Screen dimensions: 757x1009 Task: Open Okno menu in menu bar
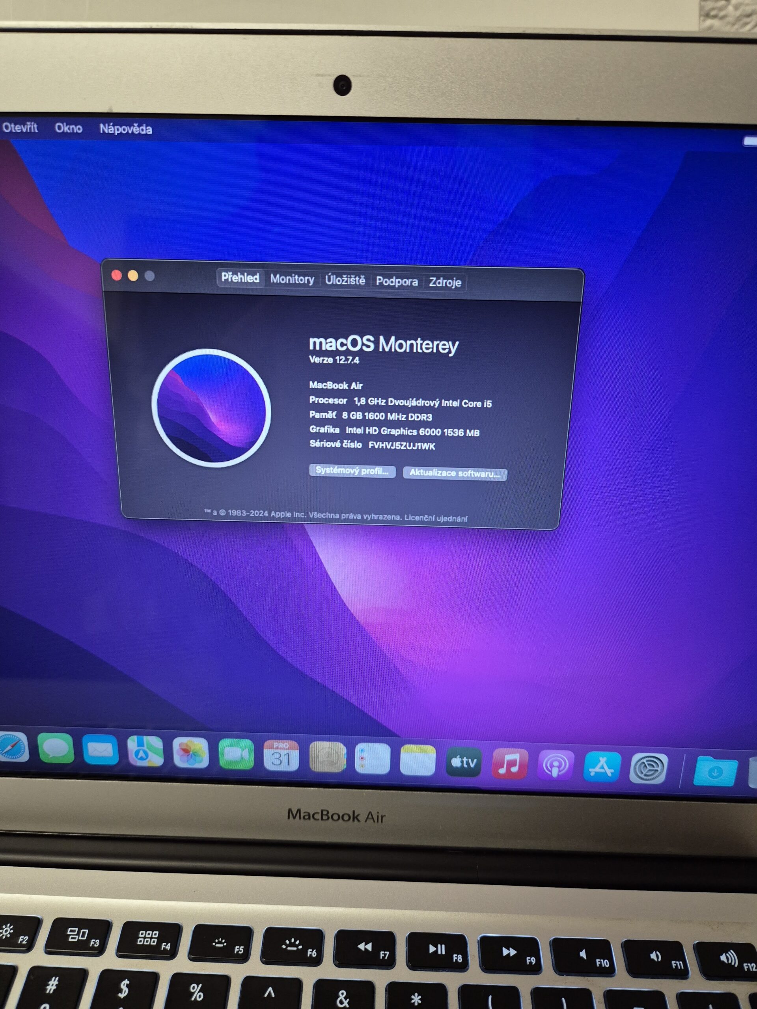point(69,128)
